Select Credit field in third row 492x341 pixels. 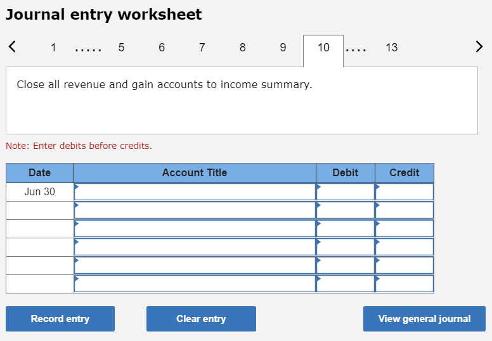(405, 228)
